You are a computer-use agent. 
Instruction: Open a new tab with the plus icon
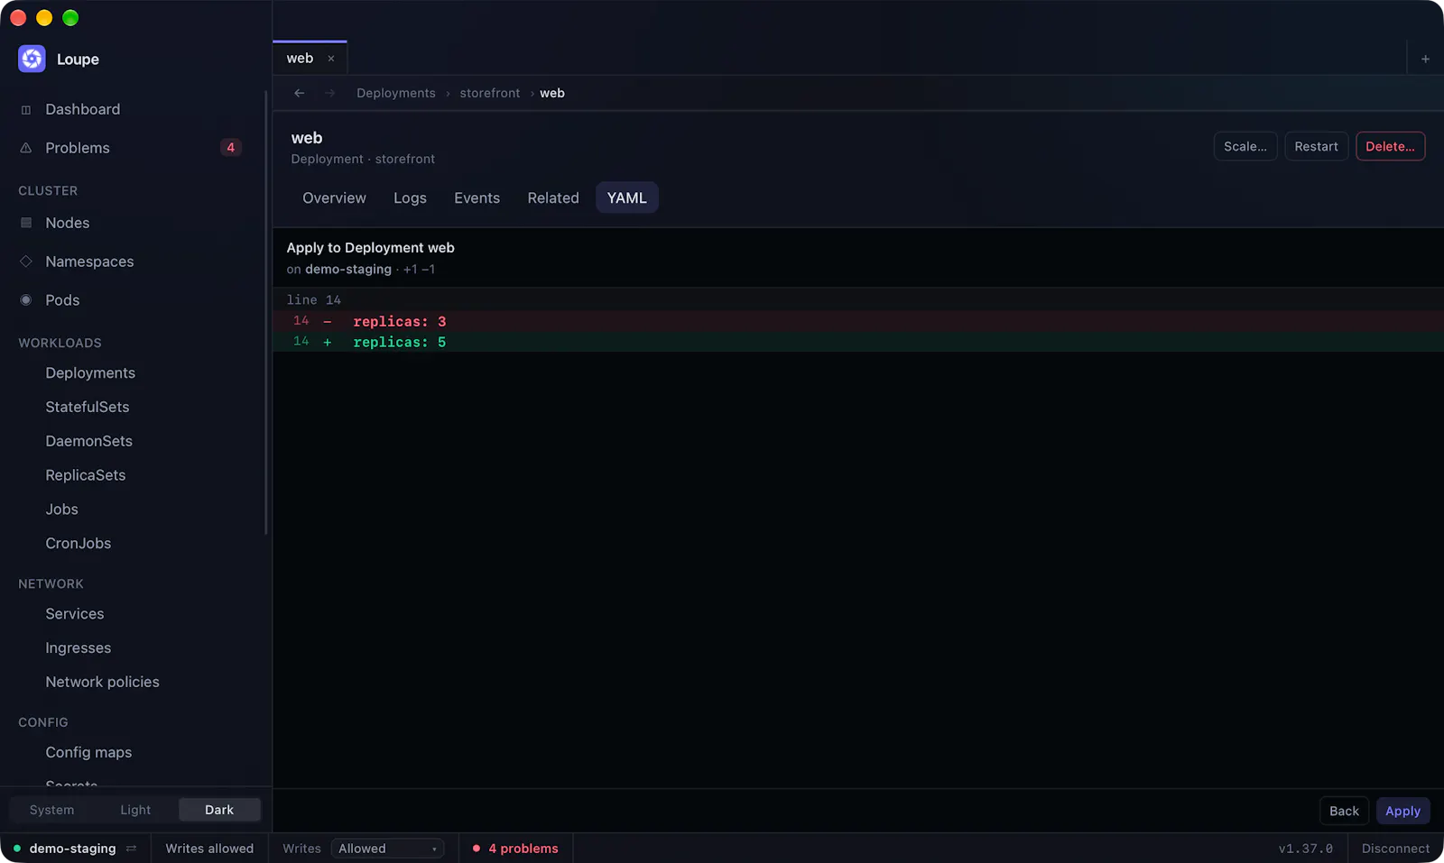1425,59
